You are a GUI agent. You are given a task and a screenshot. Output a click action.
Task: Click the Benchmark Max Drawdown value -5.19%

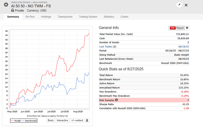coord(185,96)
